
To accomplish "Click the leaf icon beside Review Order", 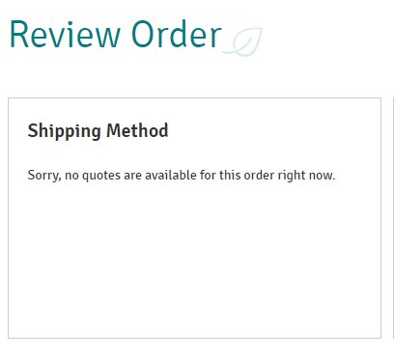I will [242, 41].
